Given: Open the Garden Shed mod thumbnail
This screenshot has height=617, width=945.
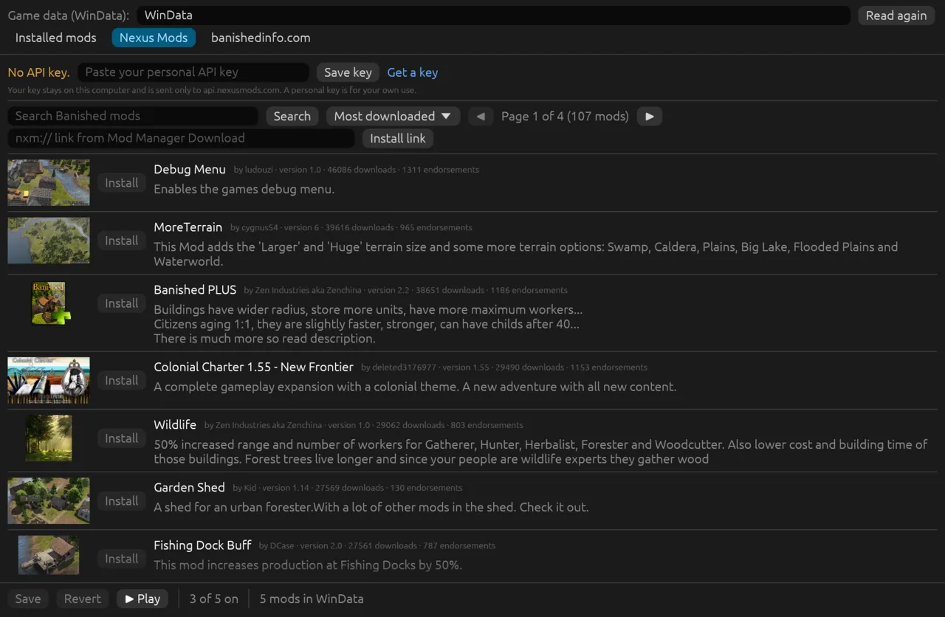Looking at the screenshot, I should click(49, 501).
